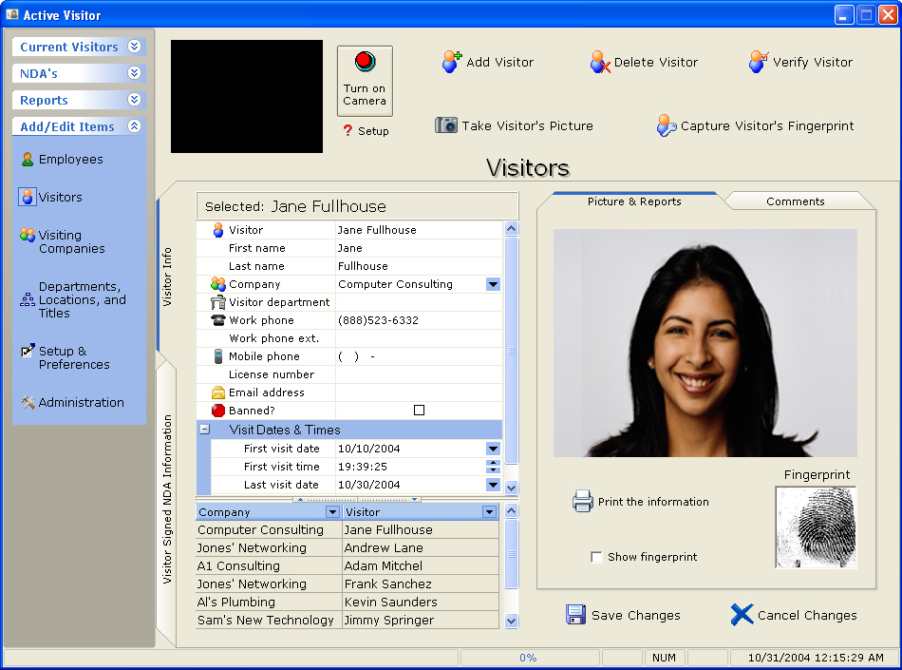Expand the Reports sidebar section
This screenshot has width=902, height=670.
[x=78, y=100]
